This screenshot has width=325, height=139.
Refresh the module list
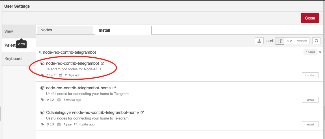point(316,41)
